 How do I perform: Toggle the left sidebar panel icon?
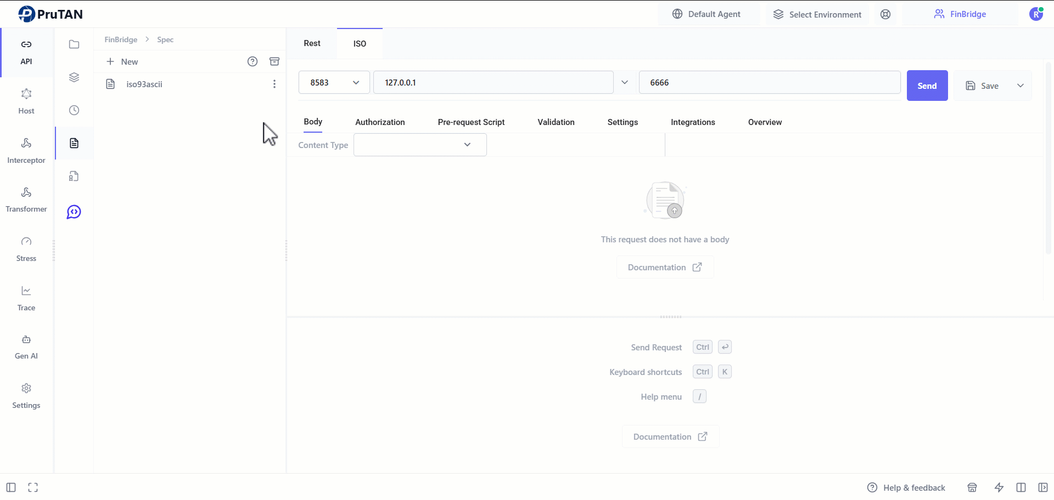click(x=11, y=487)
